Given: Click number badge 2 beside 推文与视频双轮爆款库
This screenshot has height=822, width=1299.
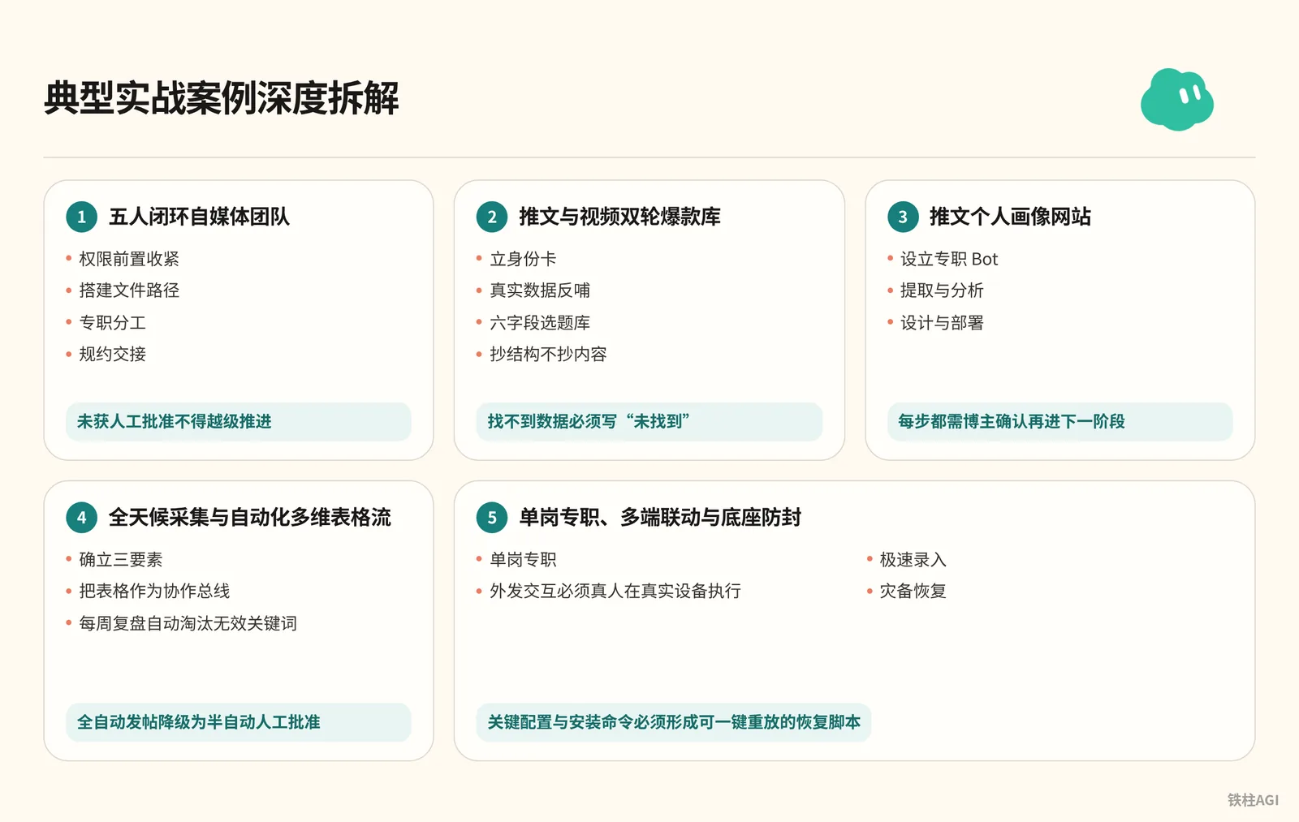Looking at the screenshot, I should 492,217.
